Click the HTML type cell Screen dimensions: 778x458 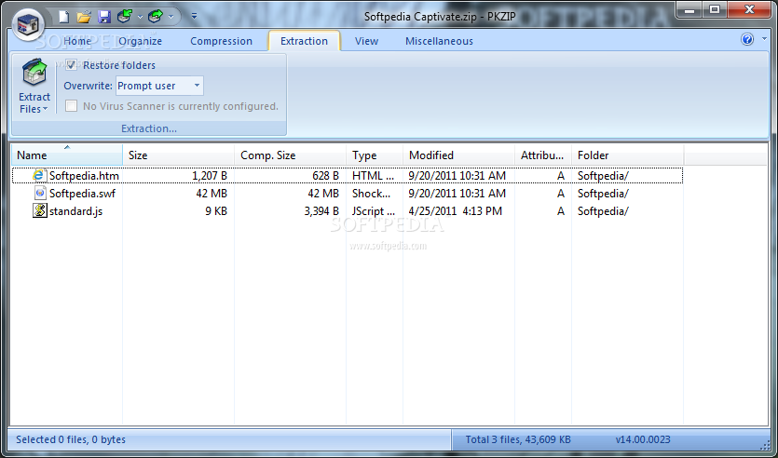(373, 175)
